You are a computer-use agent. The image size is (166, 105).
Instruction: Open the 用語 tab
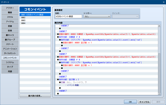[x=10, y=71]
